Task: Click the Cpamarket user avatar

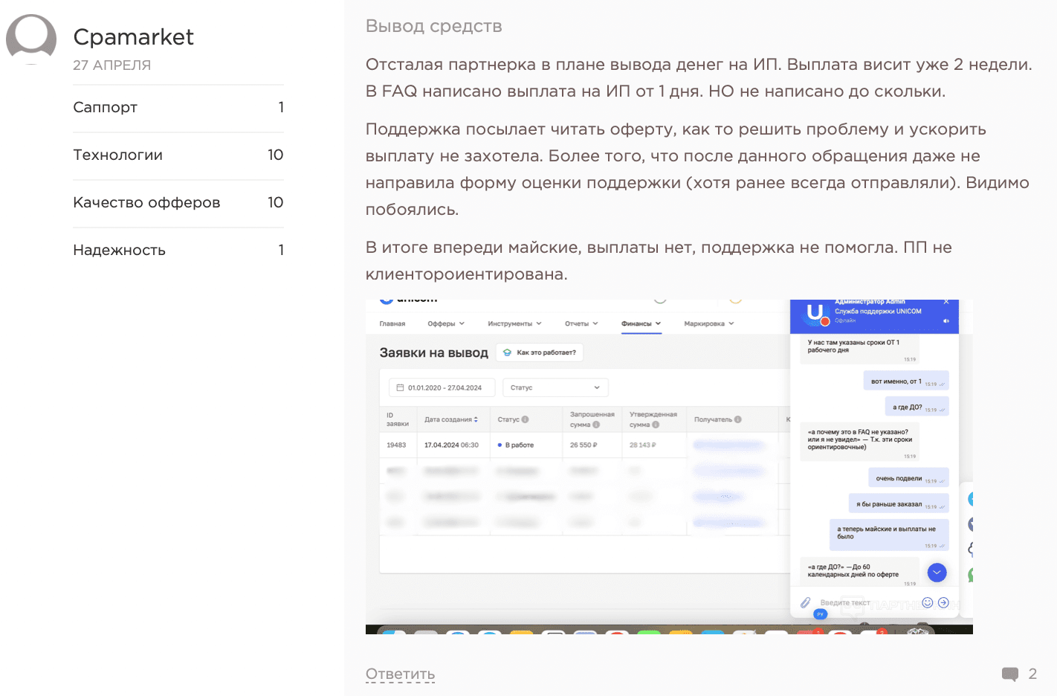Action: pyautogui.click(x=31, y=39)
